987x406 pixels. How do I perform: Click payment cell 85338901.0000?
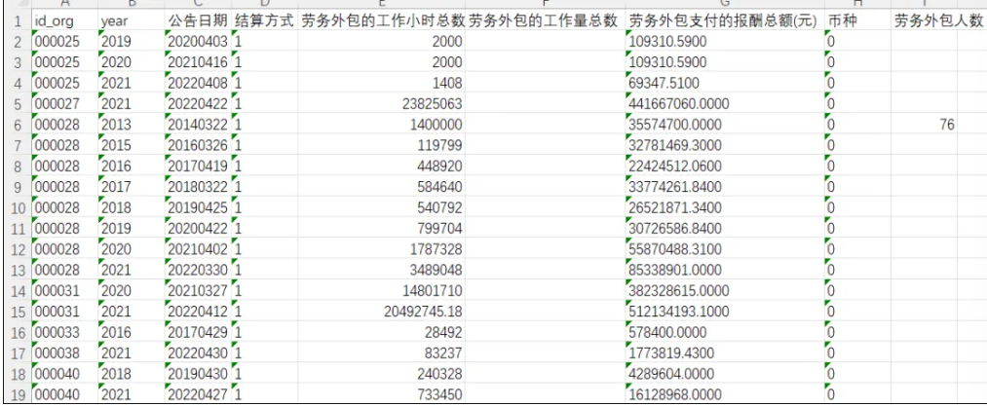pyautogui.click(x=725, y=270)
